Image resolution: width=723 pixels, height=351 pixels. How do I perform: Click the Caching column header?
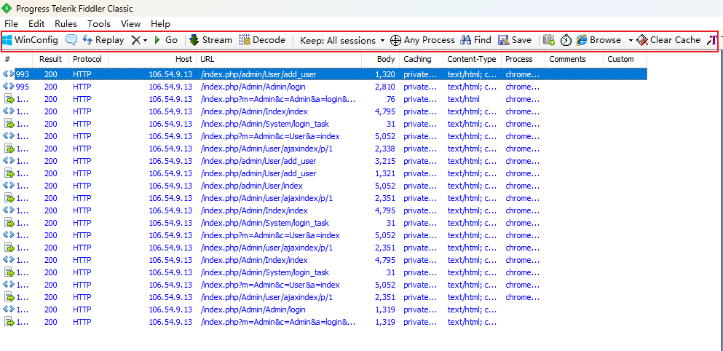click(x=421, y=59)
